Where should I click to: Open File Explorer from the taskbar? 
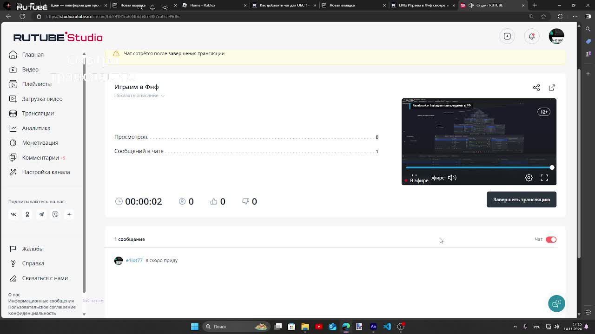click(305, 327)
